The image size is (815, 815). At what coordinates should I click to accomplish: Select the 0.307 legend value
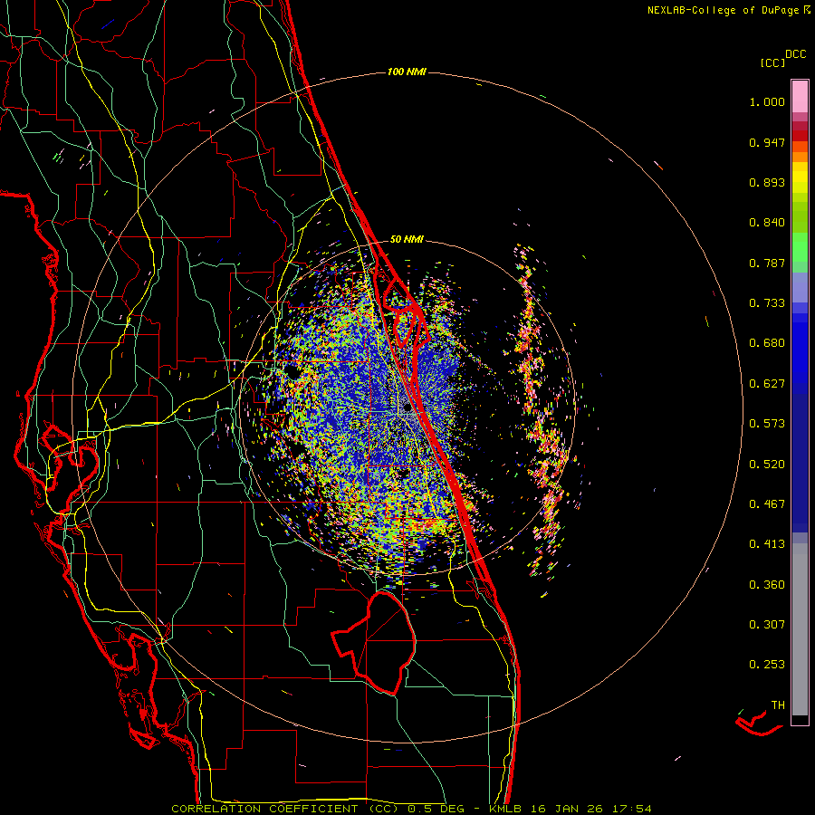click(767, 625)
